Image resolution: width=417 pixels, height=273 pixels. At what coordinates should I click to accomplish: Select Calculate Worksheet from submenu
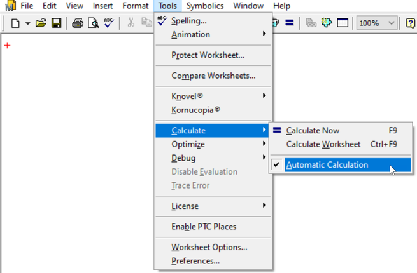click(x=323, y=144)
